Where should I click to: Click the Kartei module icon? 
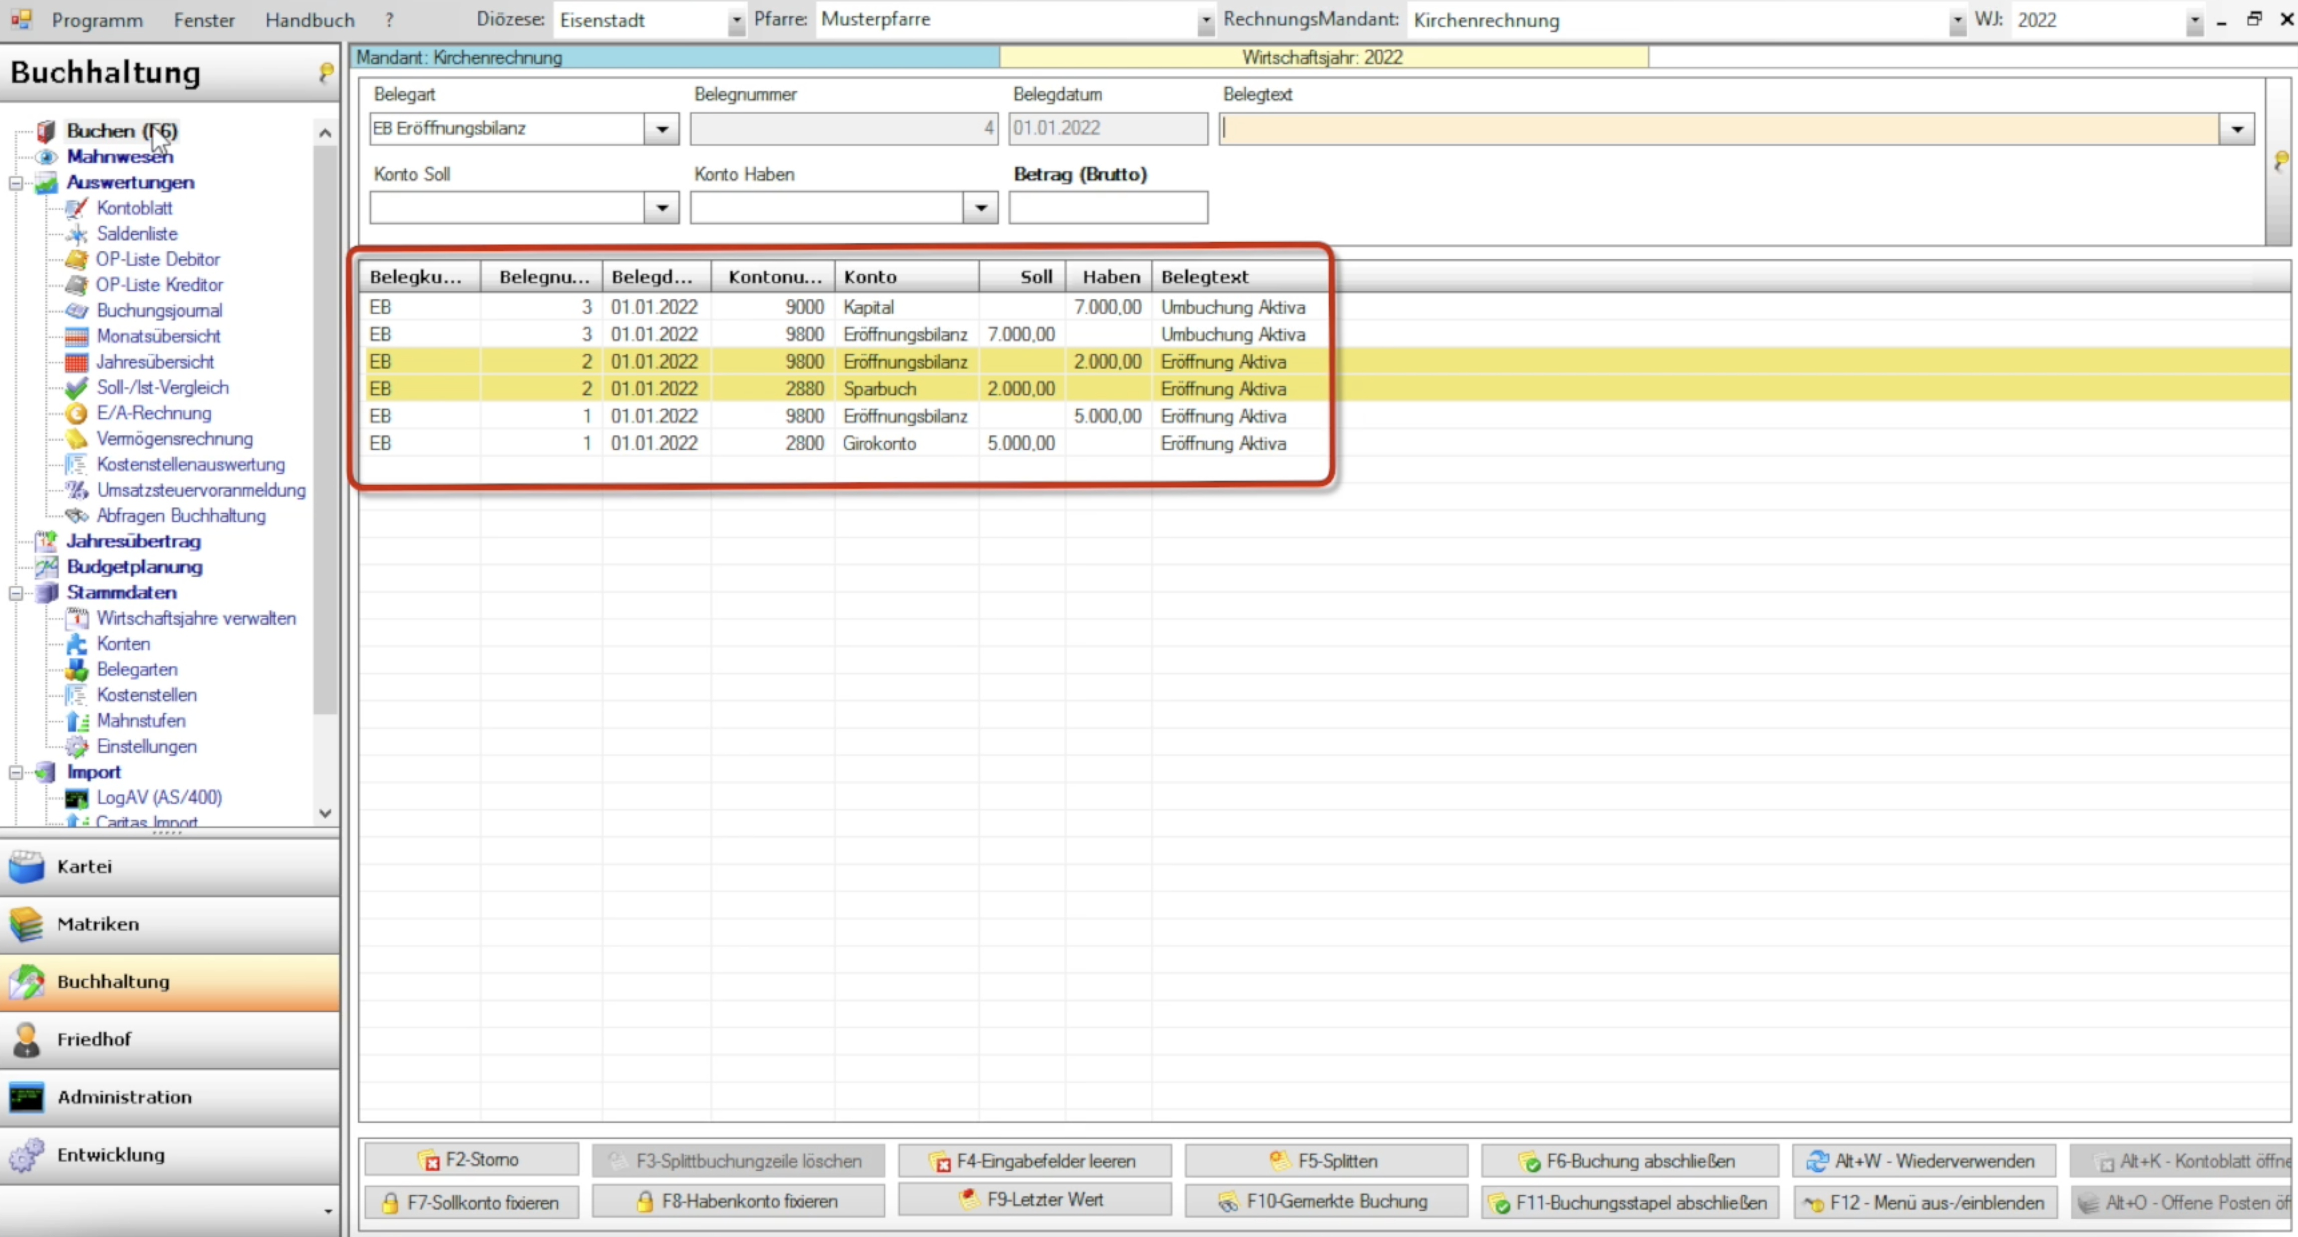coord(27,866)
